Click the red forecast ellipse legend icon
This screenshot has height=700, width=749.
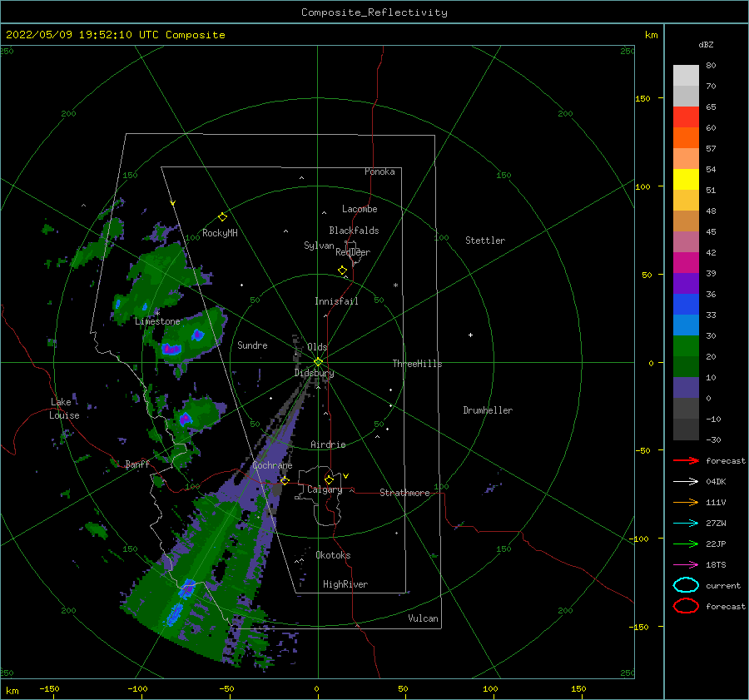[686, 606]
